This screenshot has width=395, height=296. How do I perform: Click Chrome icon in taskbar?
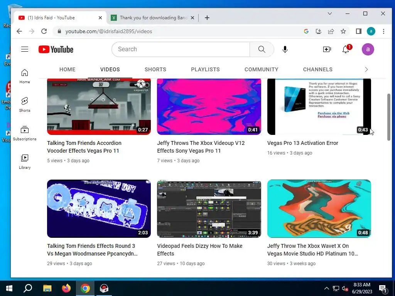point(85,288)
